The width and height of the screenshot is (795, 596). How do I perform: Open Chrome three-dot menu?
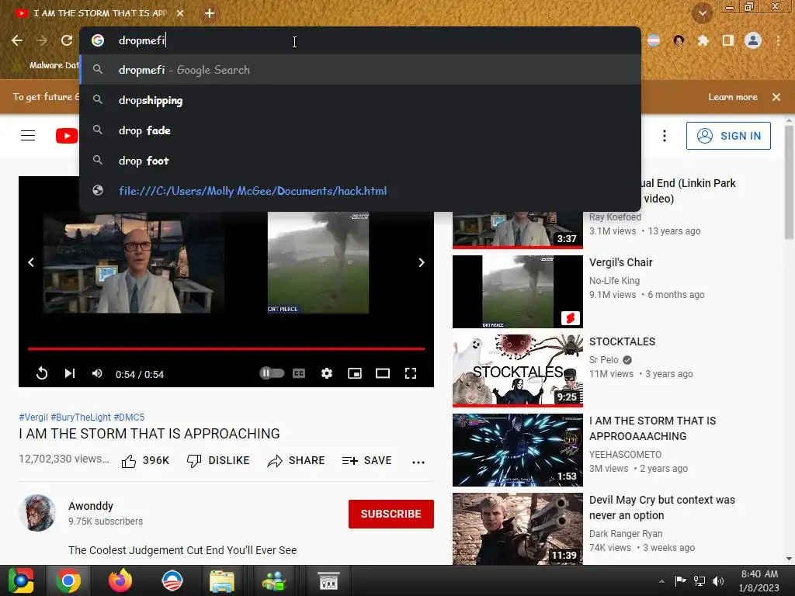(778, 40)
